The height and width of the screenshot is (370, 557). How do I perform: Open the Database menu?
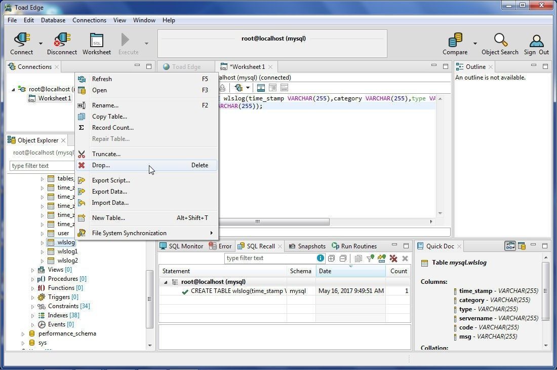click(53, 20)
